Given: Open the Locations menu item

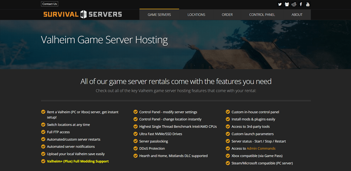Looking at the screenshot, I should (196, 15).
